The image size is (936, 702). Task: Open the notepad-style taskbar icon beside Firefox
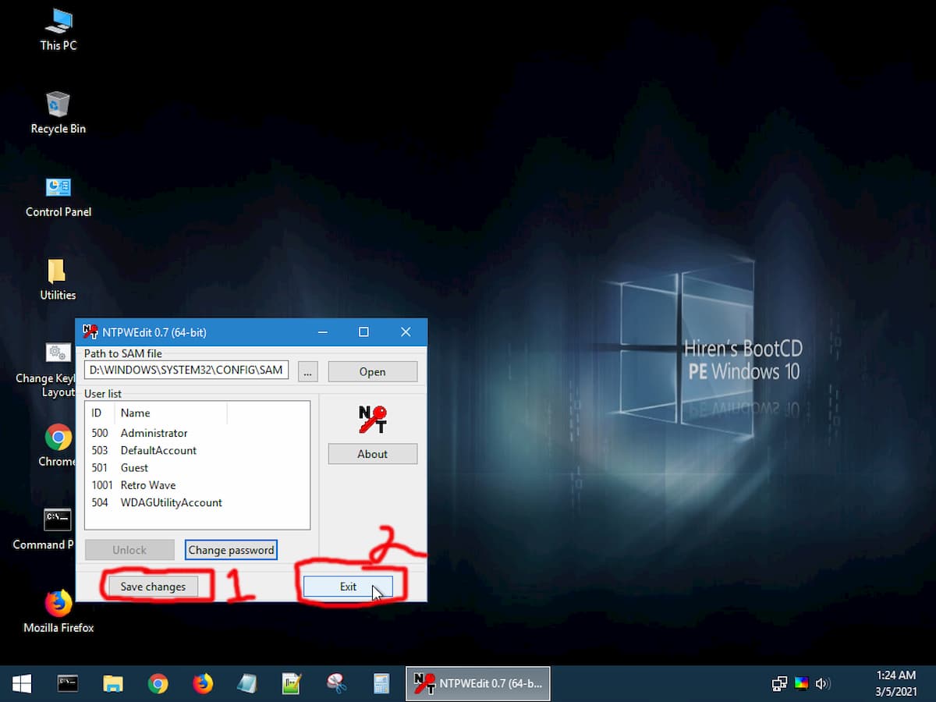tap(247, 684)
